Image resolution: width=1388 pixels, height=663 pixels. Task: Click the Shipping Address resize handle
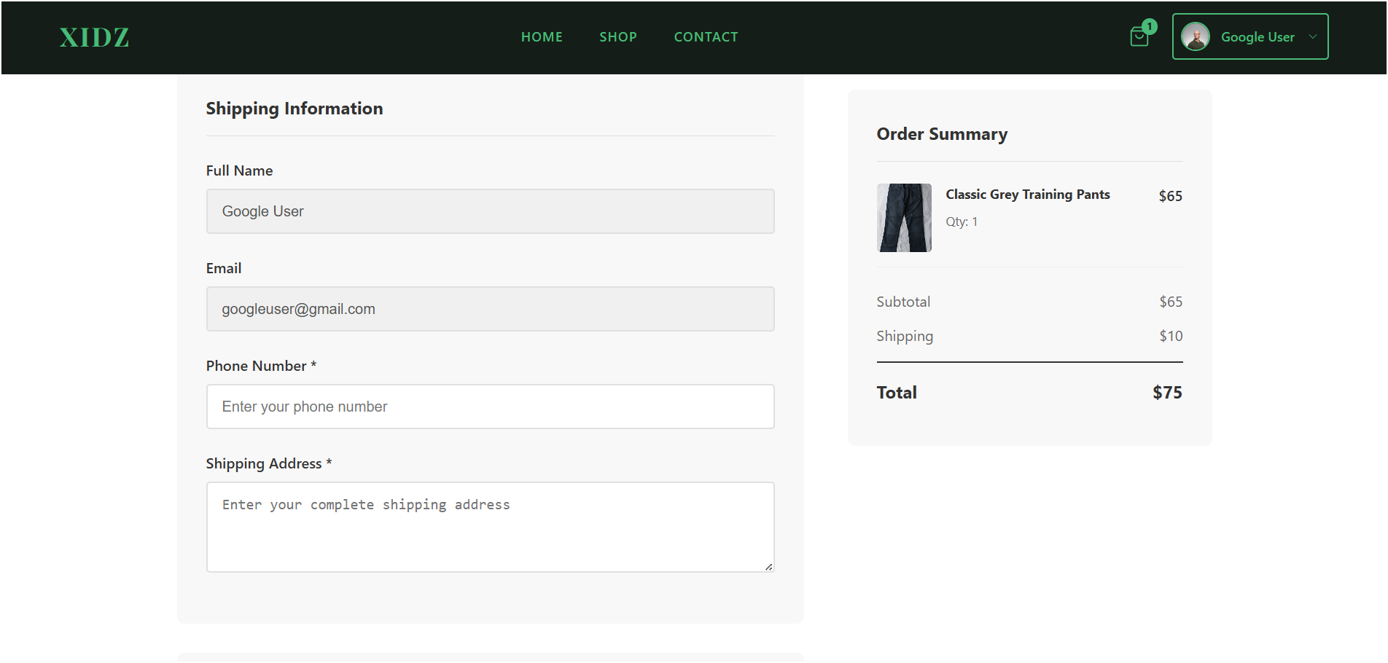(x=768, y=567)
